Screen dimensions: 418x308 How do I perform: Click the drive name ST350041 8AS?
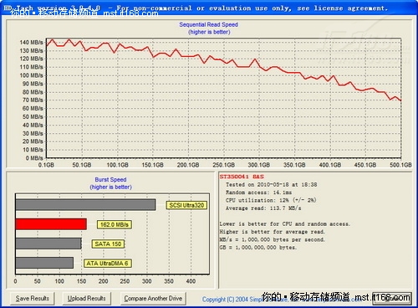click(242, 177)
